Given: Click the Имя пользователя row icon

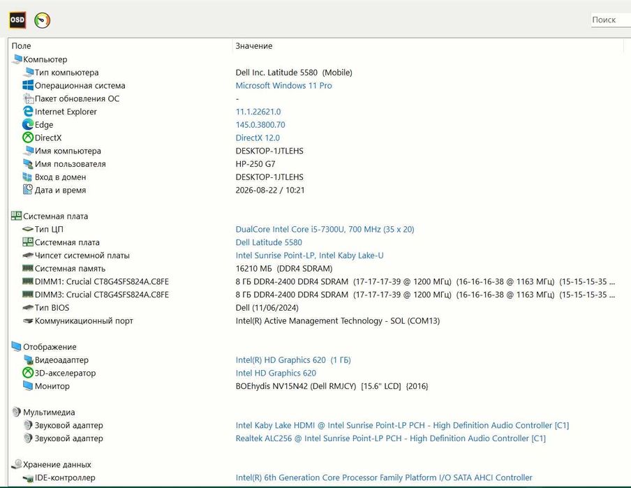Looking at the screenshot, I should click(x=28, y=164).
